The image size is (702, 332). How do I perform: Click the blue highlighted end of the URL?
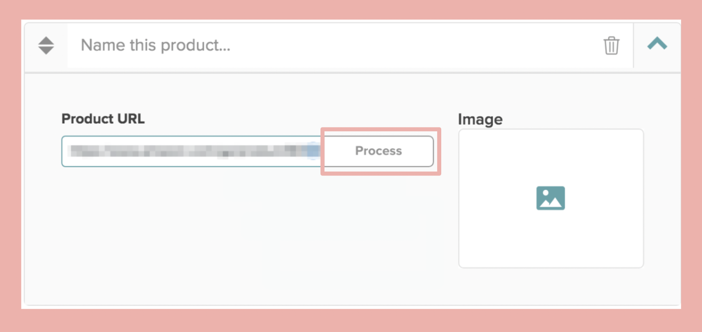313,151
